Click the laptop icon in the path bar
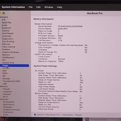This screenshot has width=121, height=121. click(x=35, y=115)
